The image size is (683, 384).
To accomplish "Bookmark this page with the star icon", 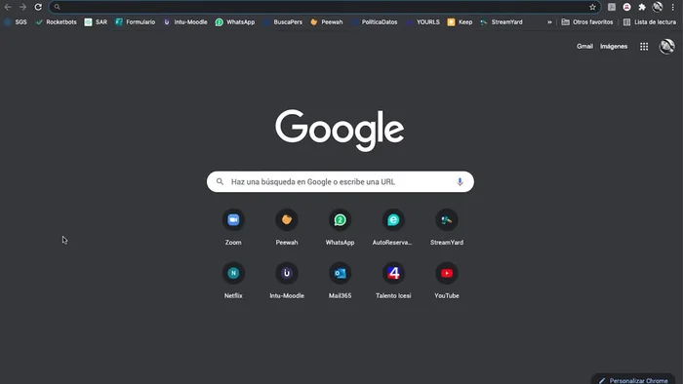I will [592, 7].
